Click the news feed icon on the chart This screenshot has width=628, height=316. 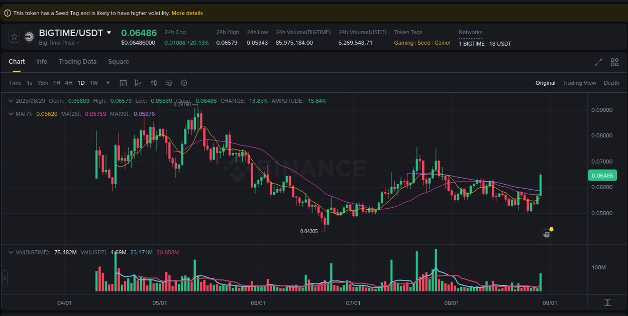click(x=546, y=234)
